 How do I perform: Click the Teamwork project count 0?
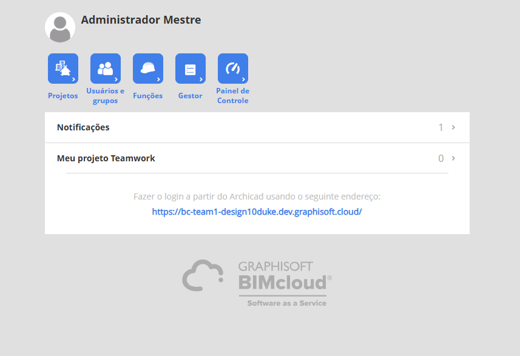(x=441, y=158)
